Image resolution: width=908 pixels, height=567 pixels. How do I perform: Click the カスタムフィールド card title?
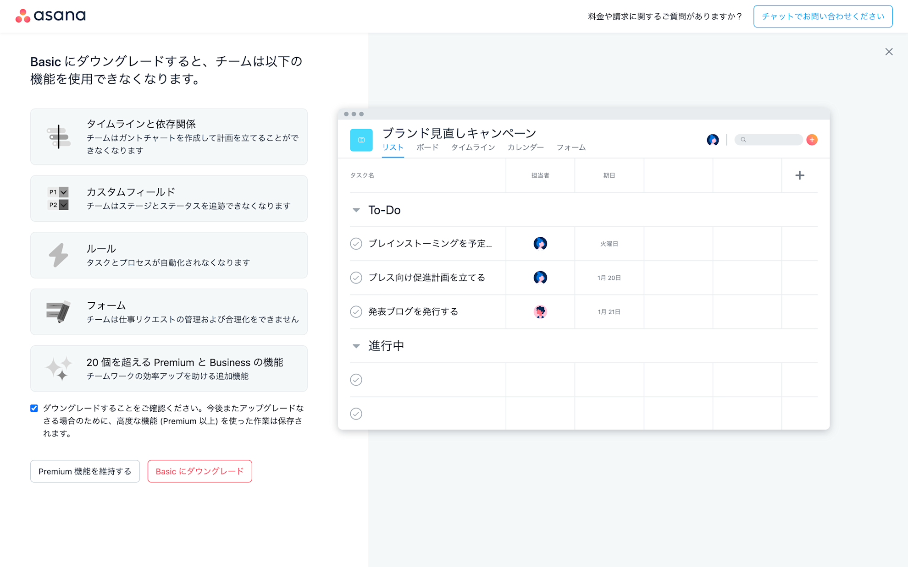point(131,192)
